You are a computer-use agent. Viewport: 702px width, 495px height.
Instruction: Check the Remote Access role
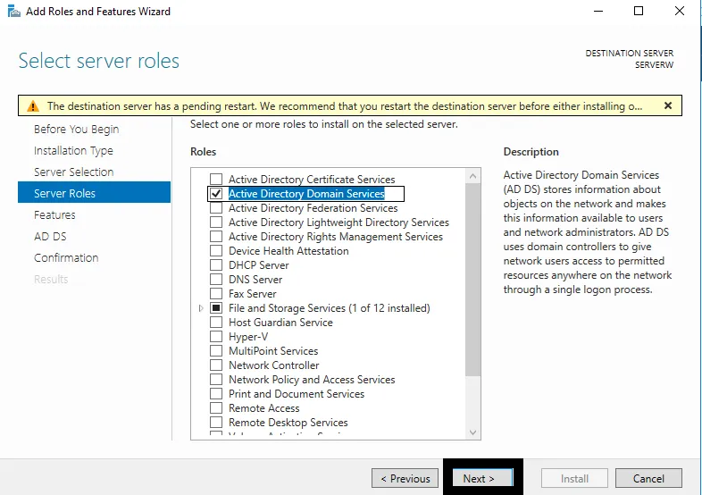click(x=216, y=408)
